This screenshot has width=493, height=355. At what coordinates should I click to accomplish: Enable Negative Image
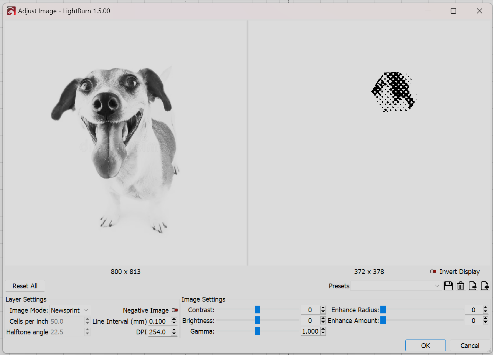pos(175,310)
